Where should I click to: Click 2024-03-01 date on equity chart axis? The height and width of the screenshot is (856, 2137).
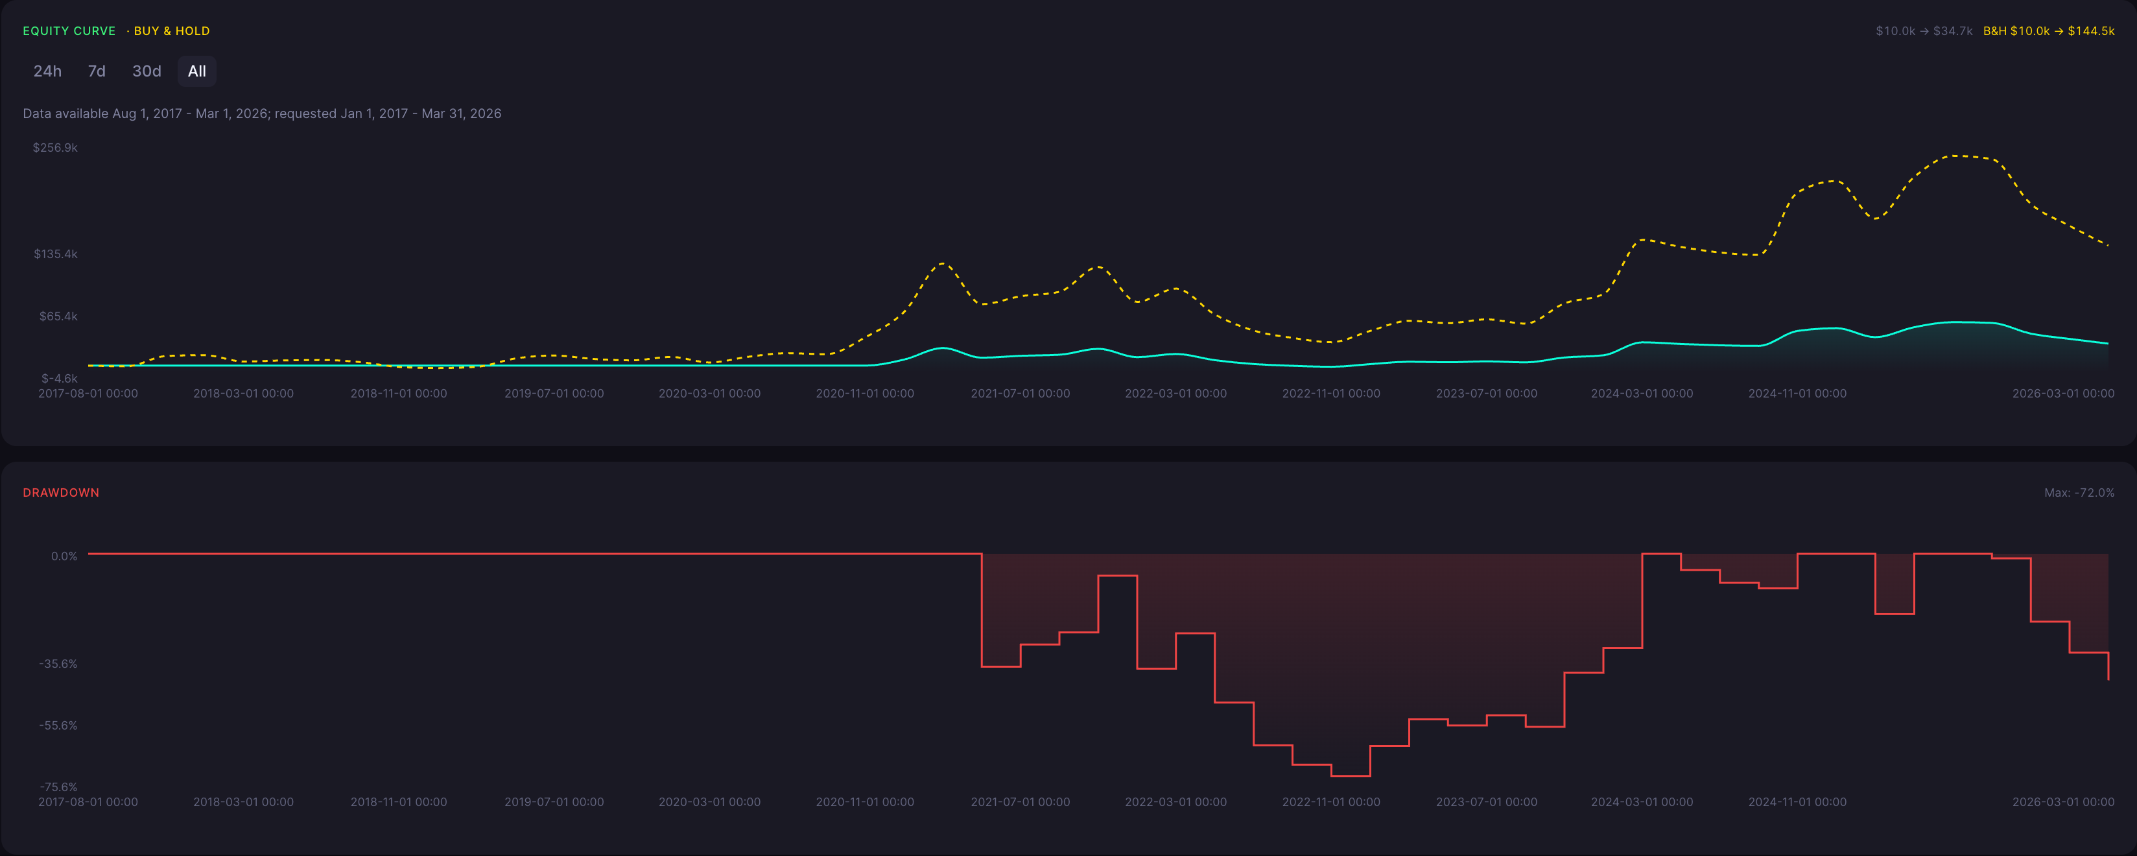pyautogui.click(x=1642, y=393)
